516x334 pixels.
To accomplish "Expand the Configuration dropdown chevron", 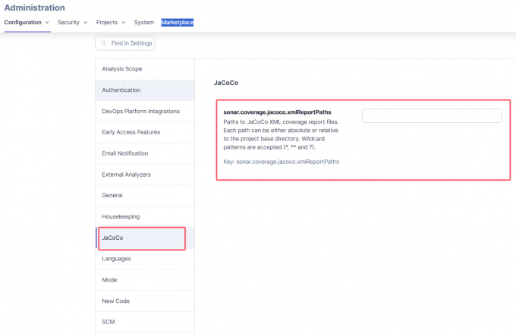I will click(47, 22).
